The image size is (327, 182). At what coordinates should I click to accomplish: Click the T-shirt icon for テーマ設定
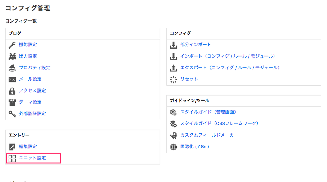pyautogui.click(x=12, y=102)
